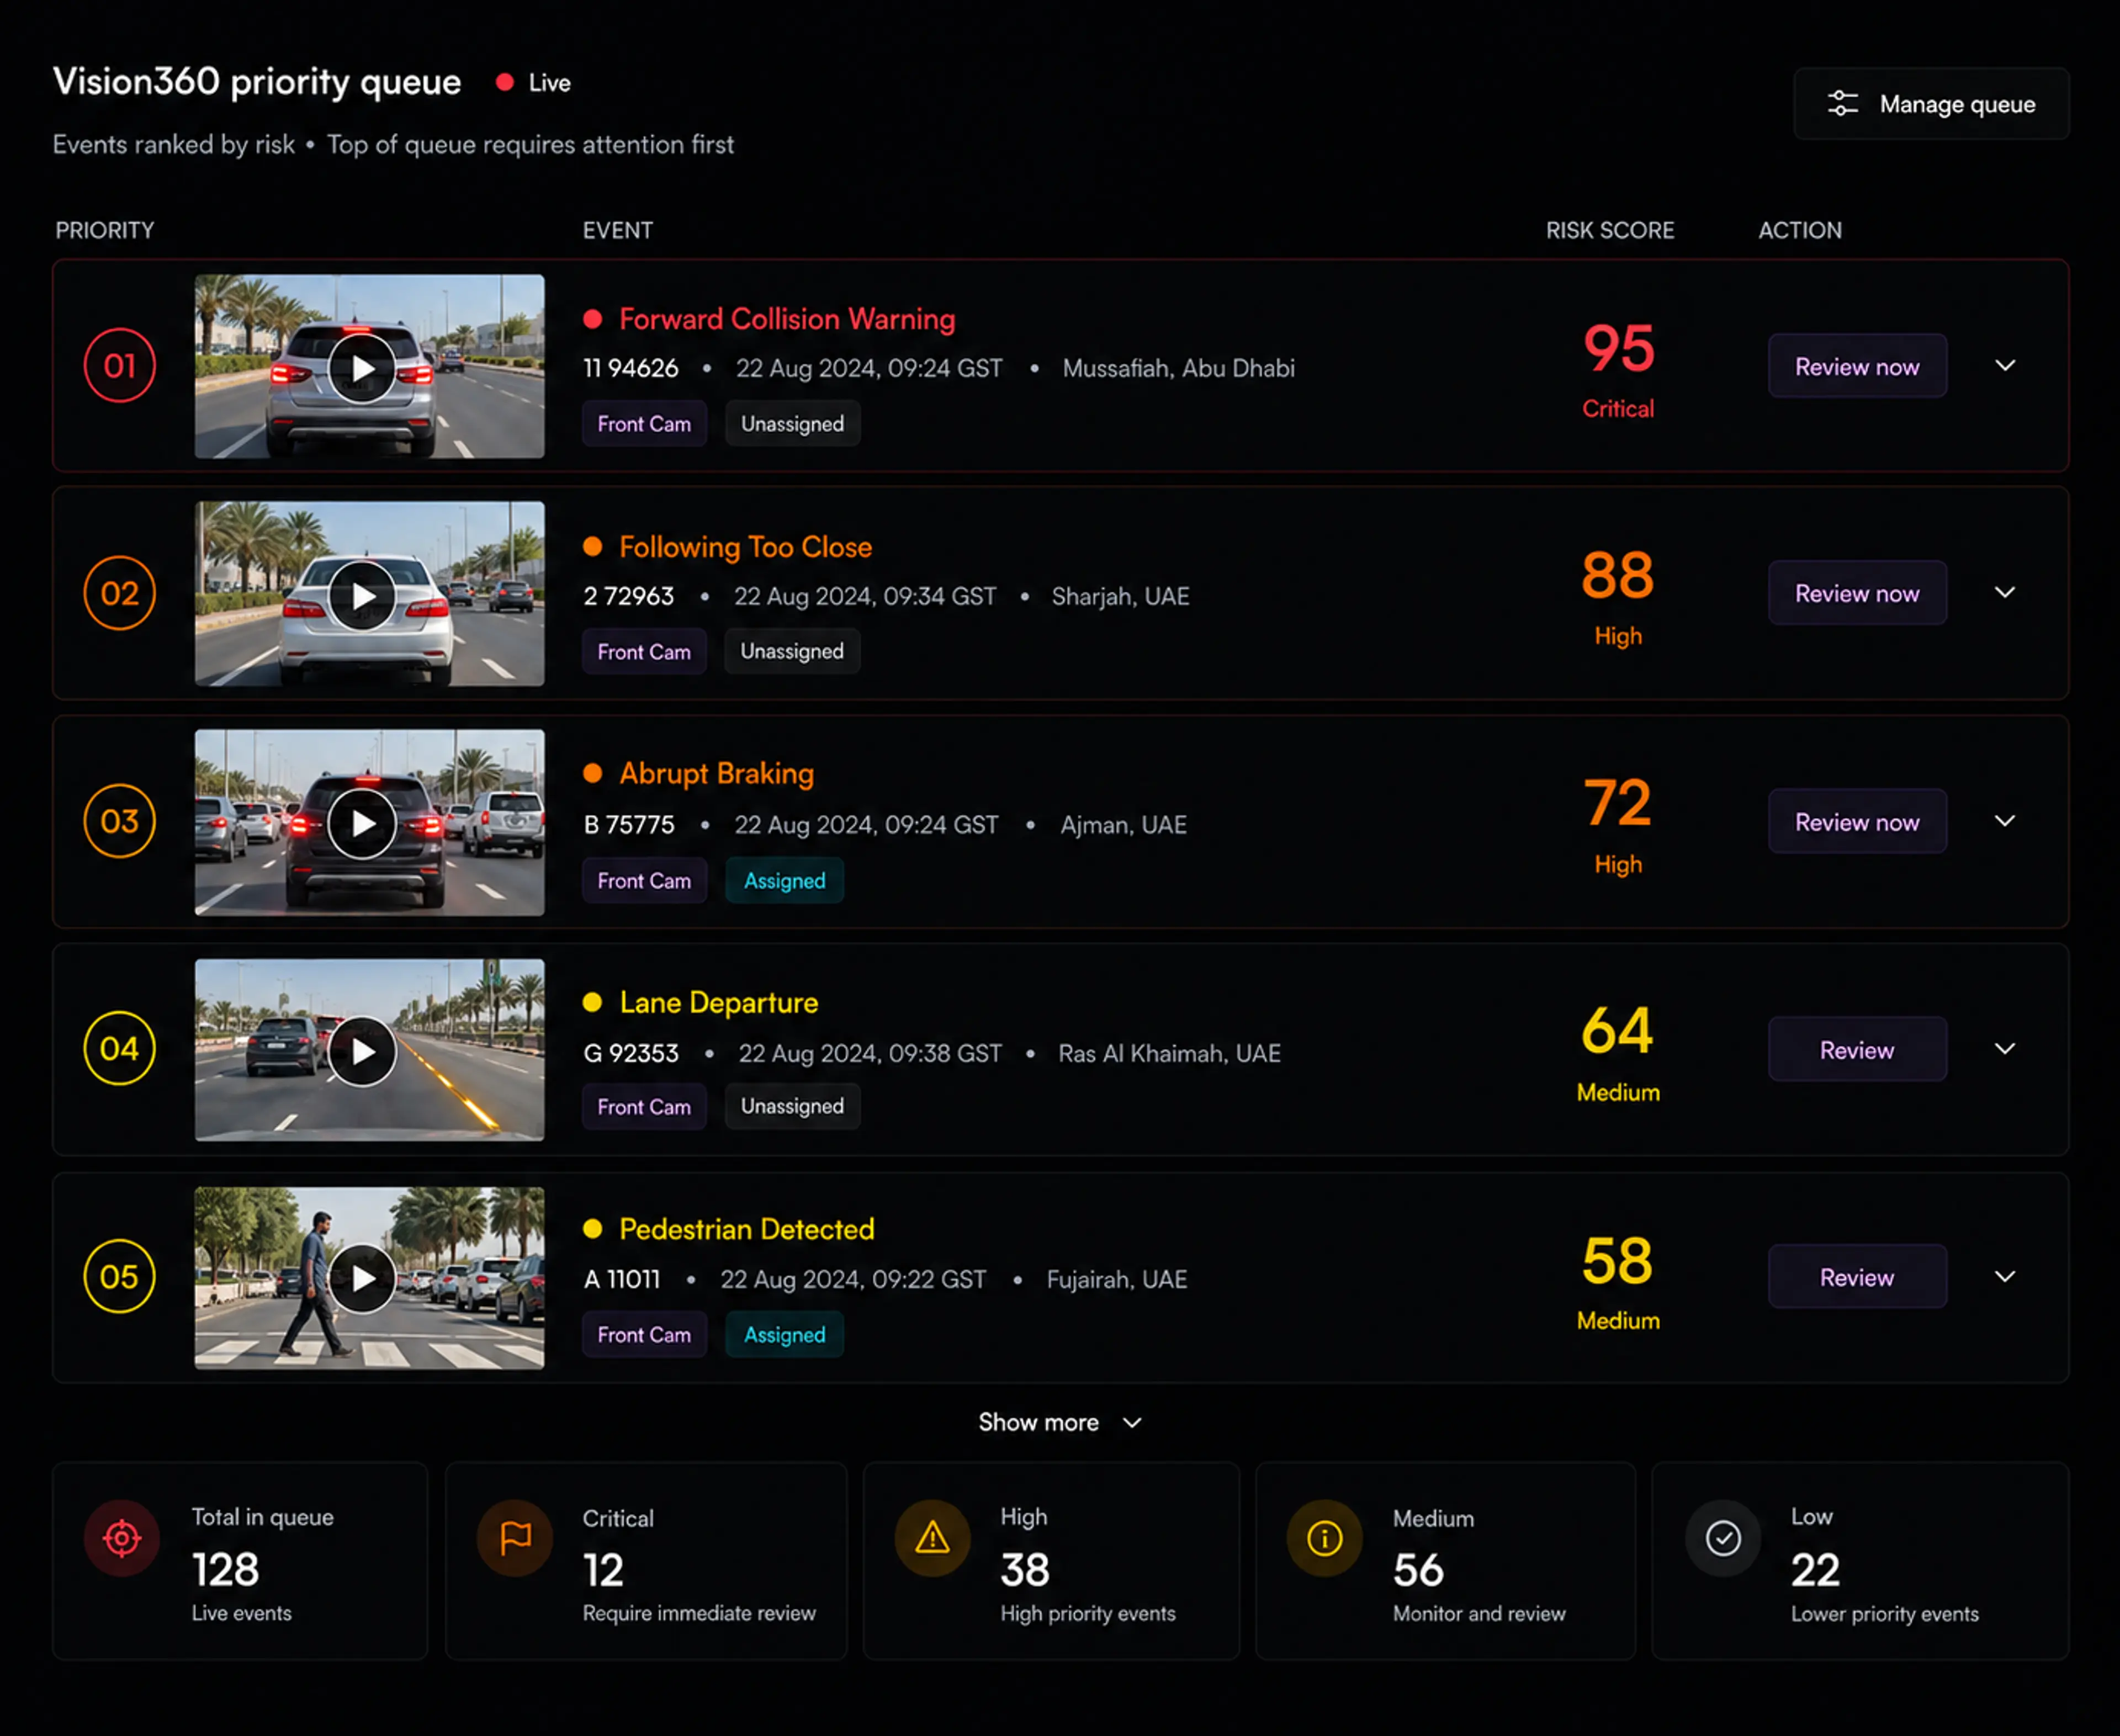Click Assigned tag on Abrupt Braking
This screenshot has height=1736, width=2120.
[x=784, y=880]
